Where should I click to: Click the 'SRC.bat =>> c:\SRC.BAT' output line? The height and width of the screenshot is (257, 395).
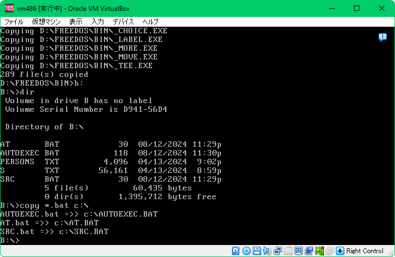coord(54,231)
